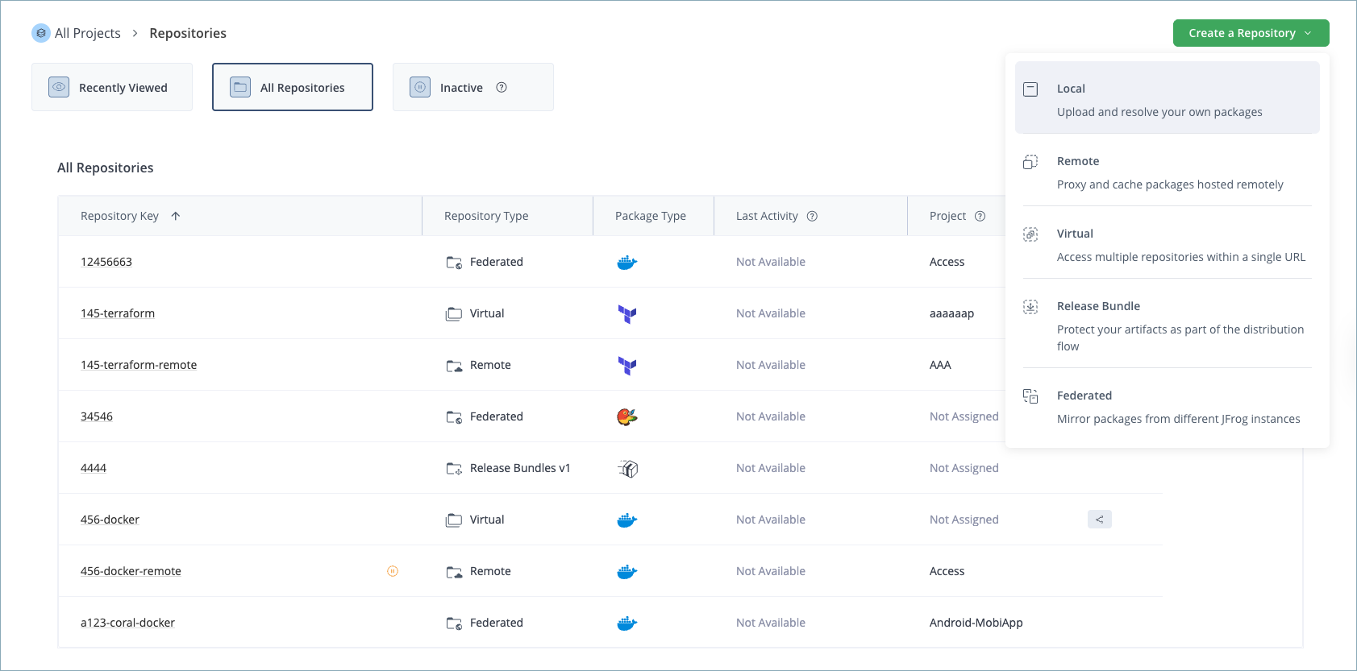
Task: Click Not Assigned in the 34546 row
Action: (x=964, y=416)
